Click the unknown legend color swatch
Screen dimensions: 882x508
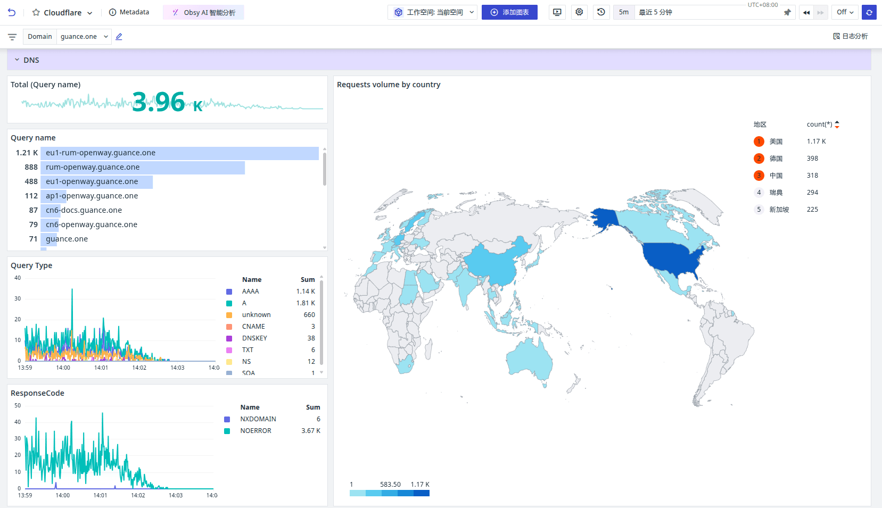pos(229,315)
